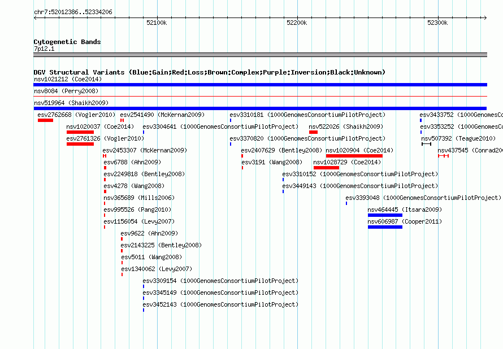Click red bar under esv2761326 (Vogler2010)
Screen dimensions: 503x349
coord(80,144)
